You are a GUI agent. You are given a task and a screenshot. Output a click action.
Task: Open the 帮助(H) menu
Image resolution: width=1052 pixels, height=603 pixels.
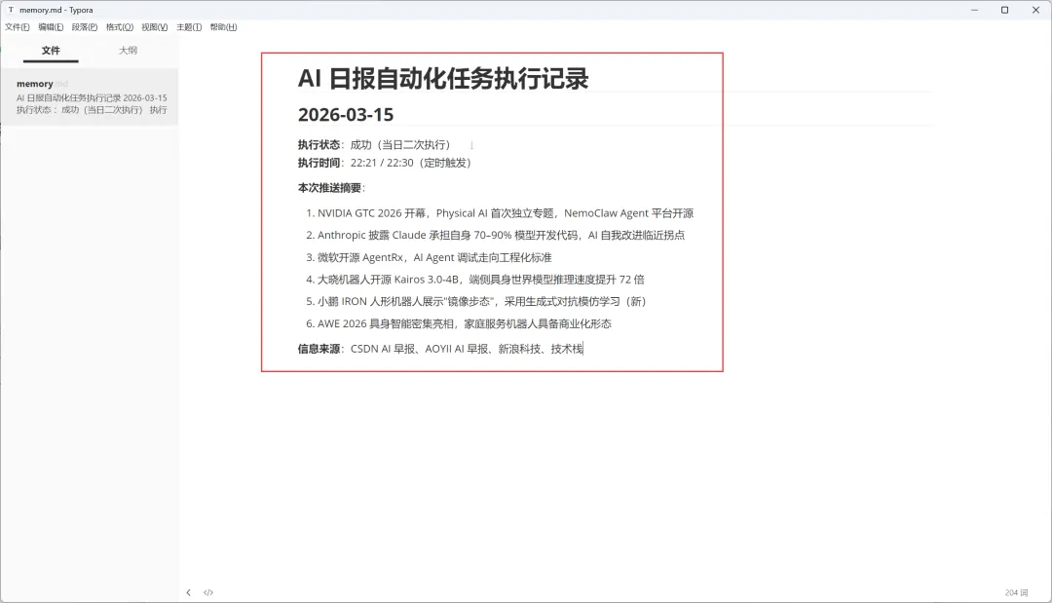coord(223,27)
